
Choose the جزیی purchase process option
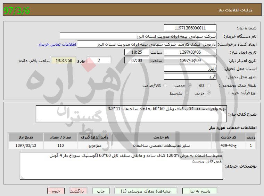209,92
